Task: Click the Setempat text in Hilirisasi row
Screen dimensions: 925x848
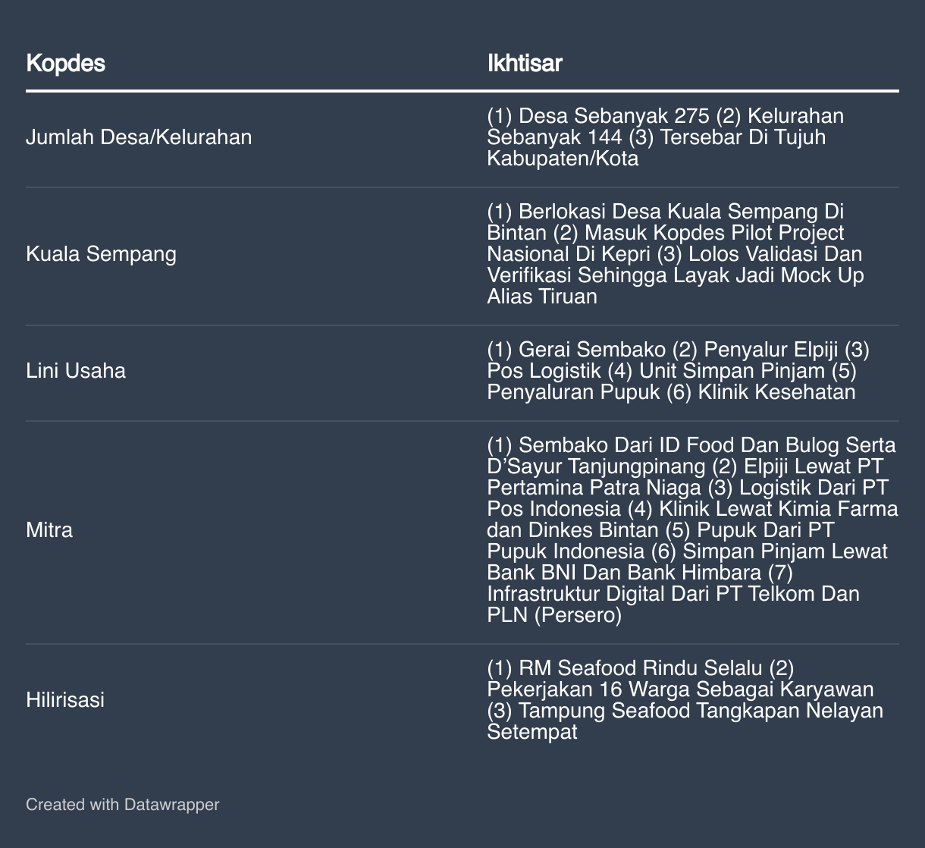Action: tap(531, 732)
